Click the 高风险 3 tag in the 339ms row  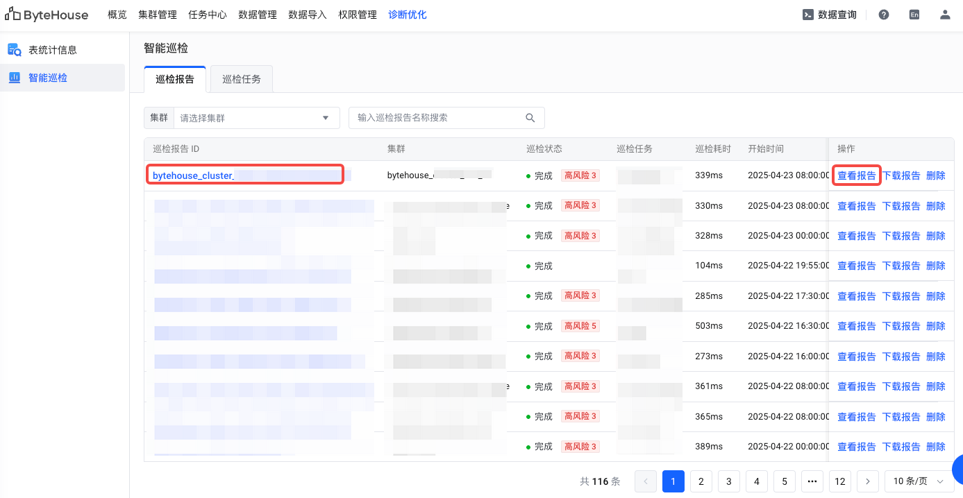click(x=580, y=175)
